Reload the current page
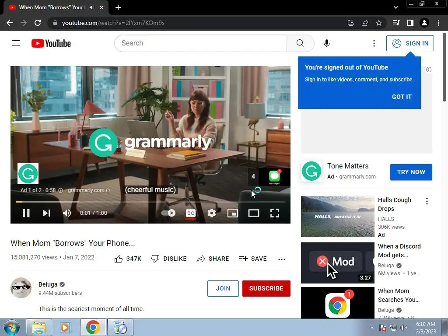This screenshot has width=448, height=336. pos(38,23)
